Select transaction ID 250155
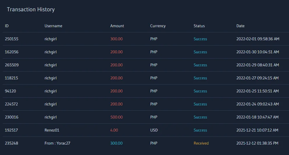The height and width of the screenshot is (155, 289). point(11,39)
